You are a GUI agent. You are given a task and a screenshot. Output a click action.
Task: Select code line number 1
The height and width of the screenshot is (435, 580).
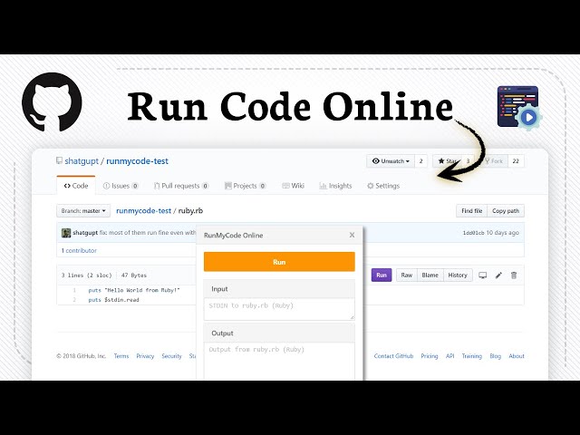(74, 290)
